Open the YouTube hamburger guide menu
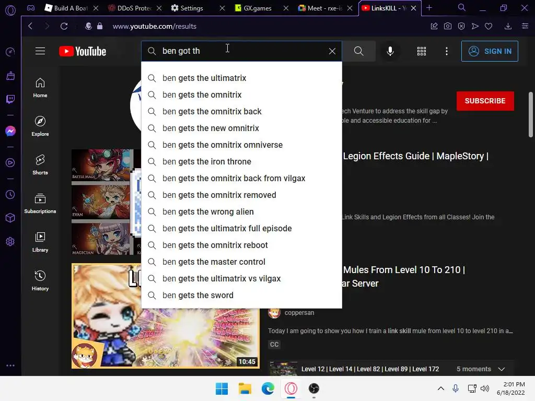Viewport: 535px width, 401px height. [40, 51]
